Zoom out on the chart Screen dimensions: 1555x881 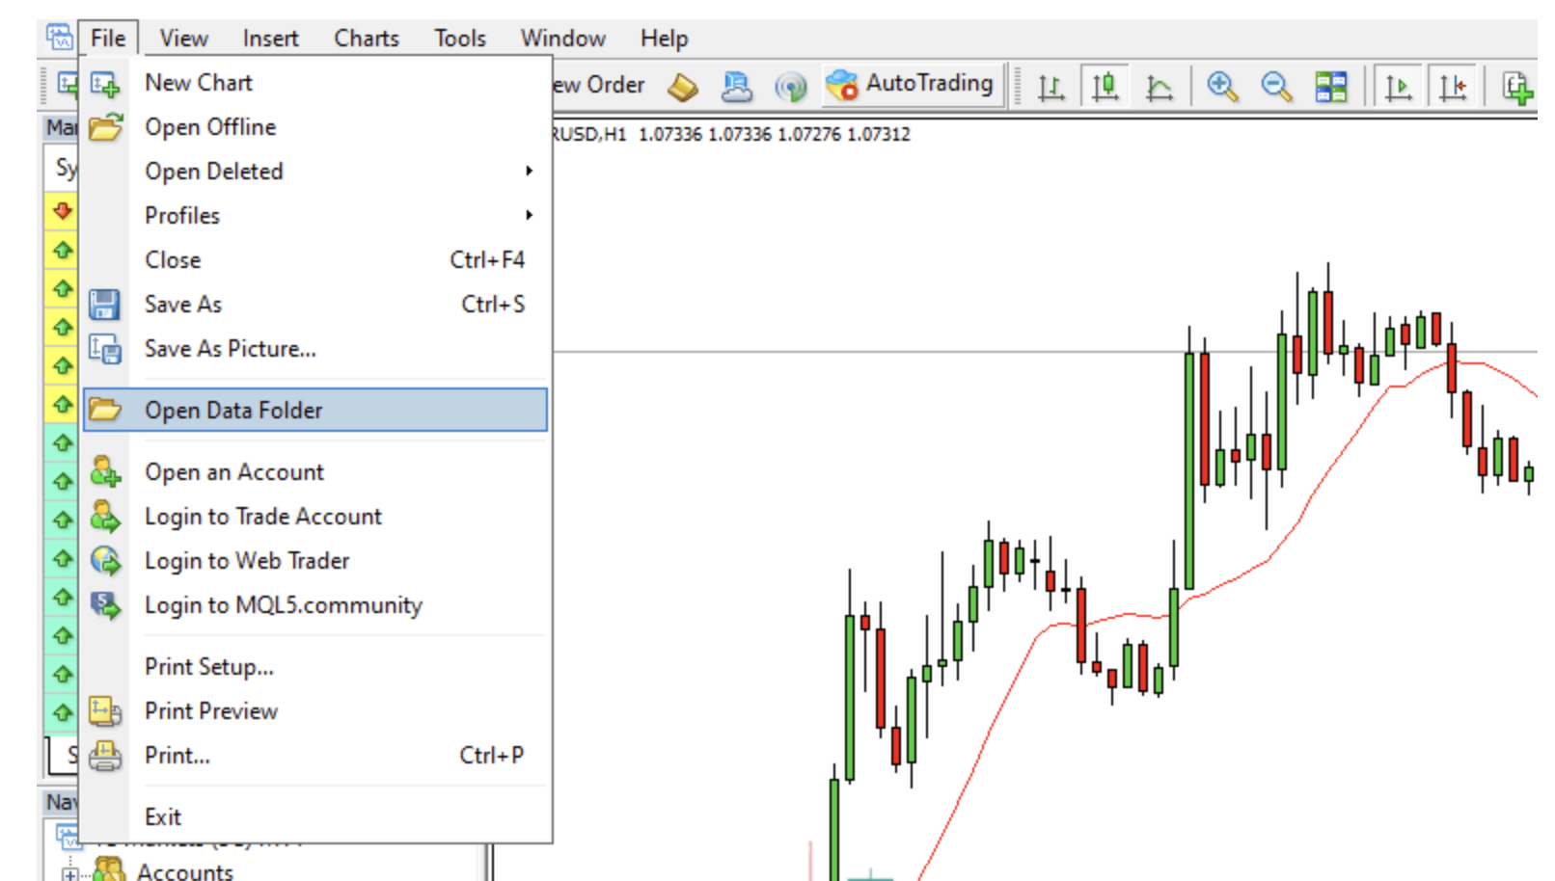click(1276, 87)
